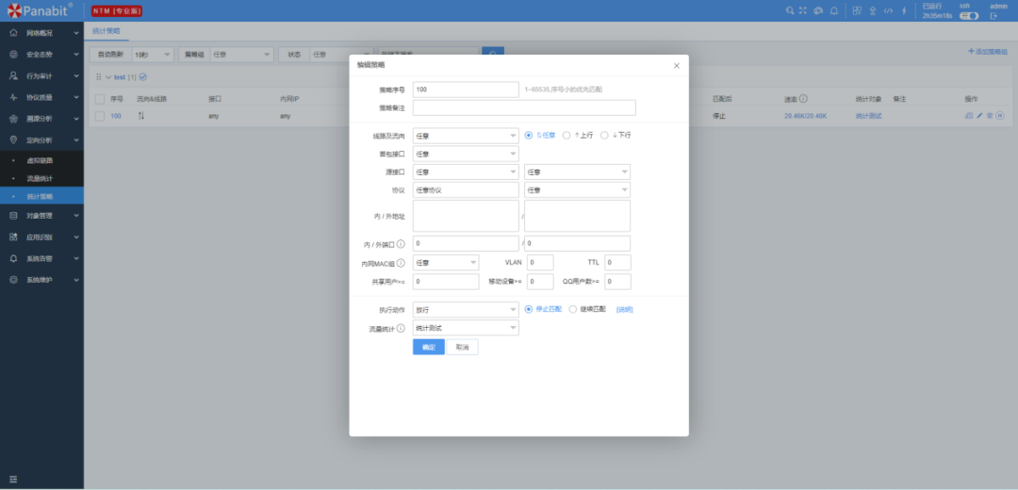Click the 策略序号 field containing 100

[466, 89]
